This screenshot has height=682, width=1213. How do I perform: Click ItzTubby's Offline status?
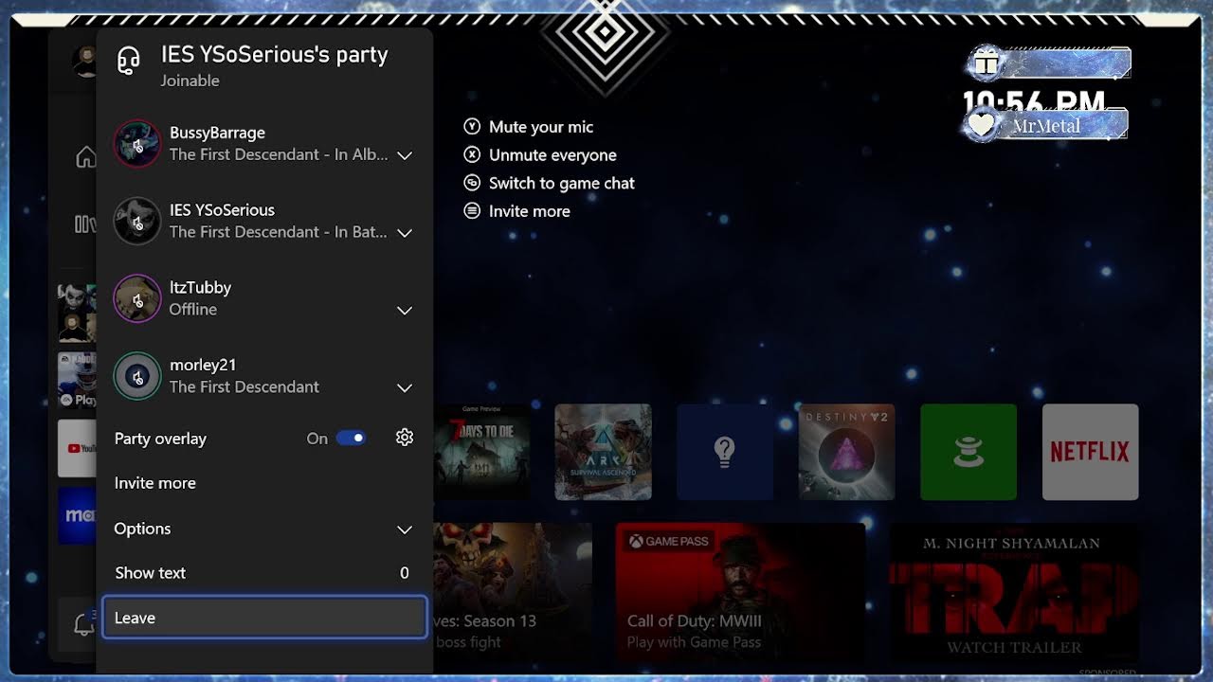point(193,310)
